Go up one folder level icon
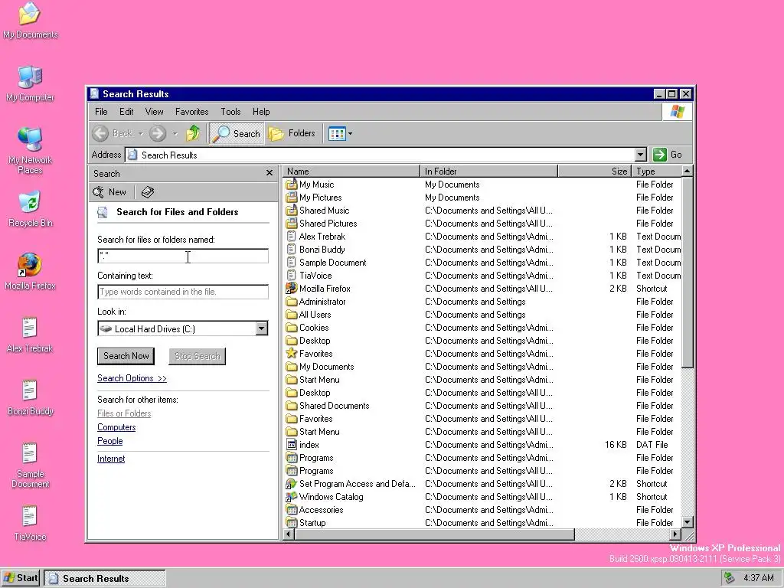Viewport: 784px width, 588px height. pos(193,133)
